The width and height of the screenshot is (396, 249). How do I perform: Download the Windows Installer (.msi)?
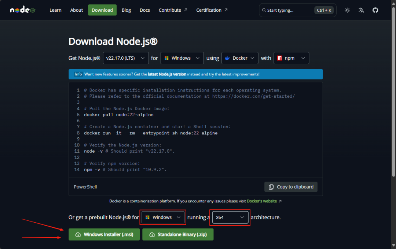coord(104,234)
